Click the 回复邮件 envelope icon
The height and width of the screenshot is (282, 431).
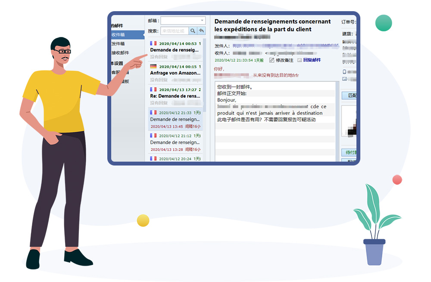(x=299, y=60)
